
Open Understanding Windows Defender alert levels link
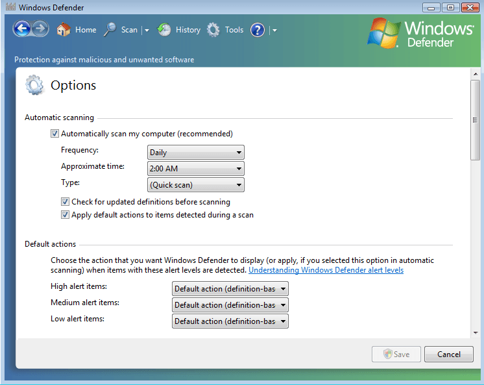tap(326, 270)
